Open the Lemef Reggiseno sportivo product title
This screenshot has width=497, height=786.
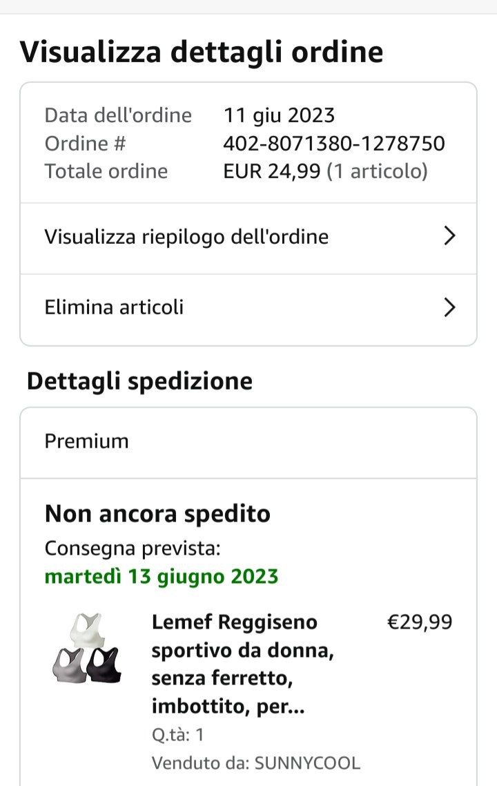[x=243, y=664]
